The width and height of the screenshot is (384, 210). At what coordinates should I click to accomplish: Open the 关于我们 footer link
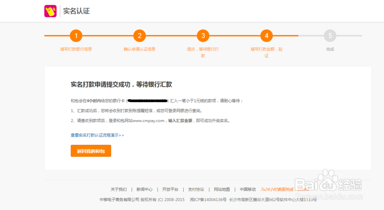coord(119,189)
